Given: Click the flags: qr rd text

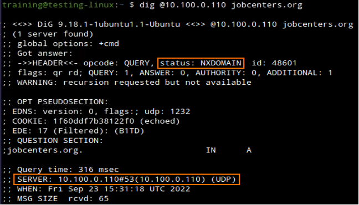Looking at the screenshot, I should tap(50, 73).
